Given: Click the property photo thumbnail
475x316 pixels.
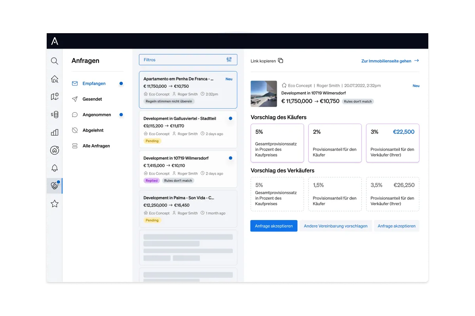Looking at the screenshot, I should point(264,94).
